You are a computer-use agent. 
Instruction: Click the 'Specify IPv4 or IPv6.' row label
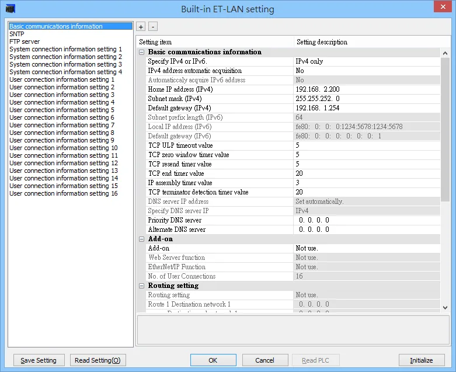pyautogui.click(x=177, y=61)
